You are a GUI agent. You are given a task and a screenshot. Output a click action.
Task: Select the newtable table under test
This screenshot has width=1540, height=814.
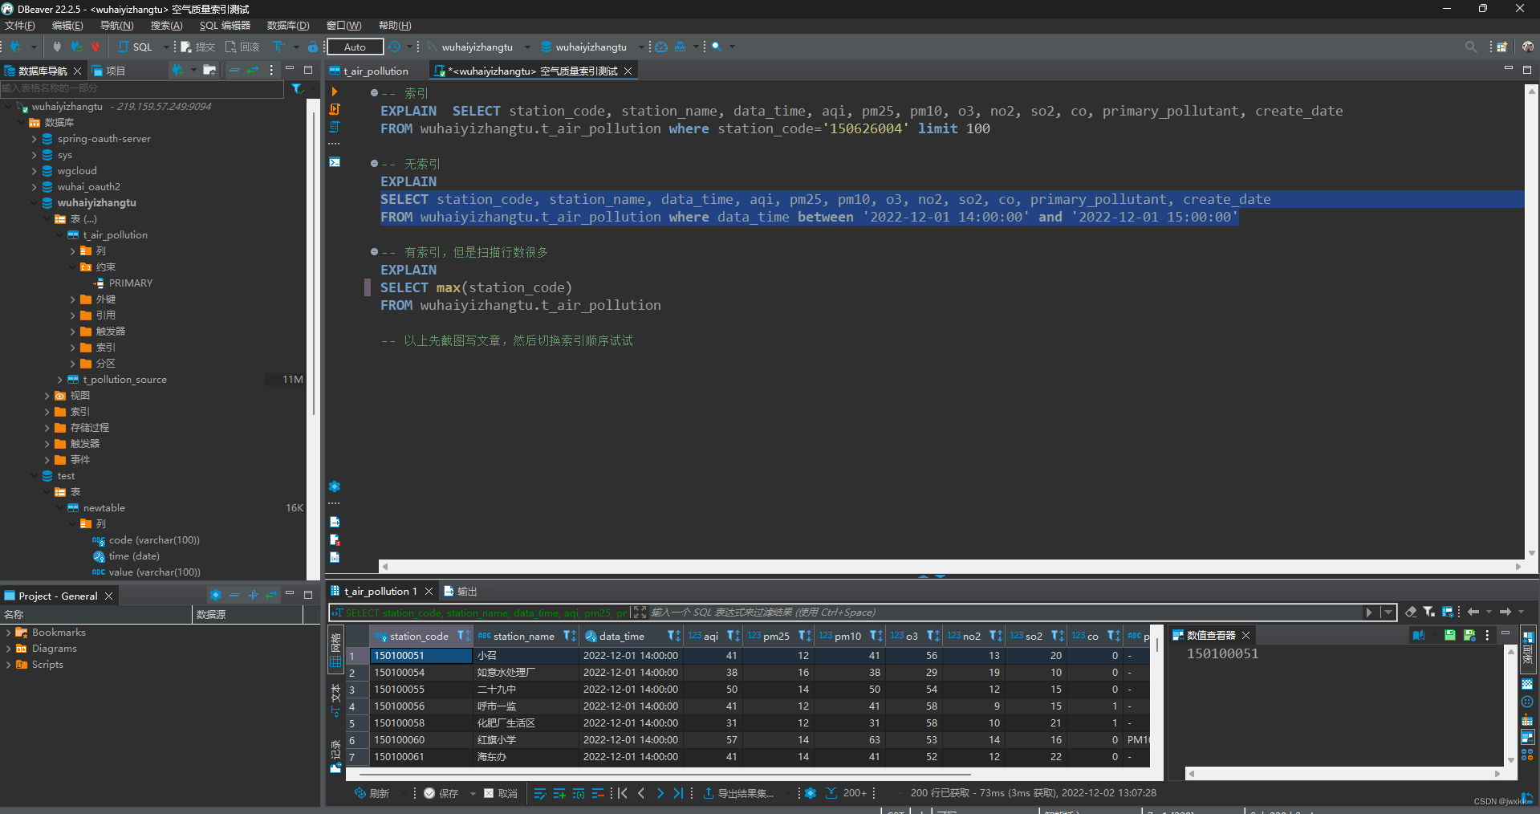point(104,508)
